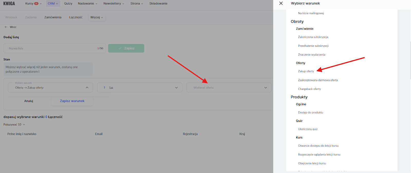Click the question mark icon beside Tak
Screen dimensions: 411x173
pos(104,88)
